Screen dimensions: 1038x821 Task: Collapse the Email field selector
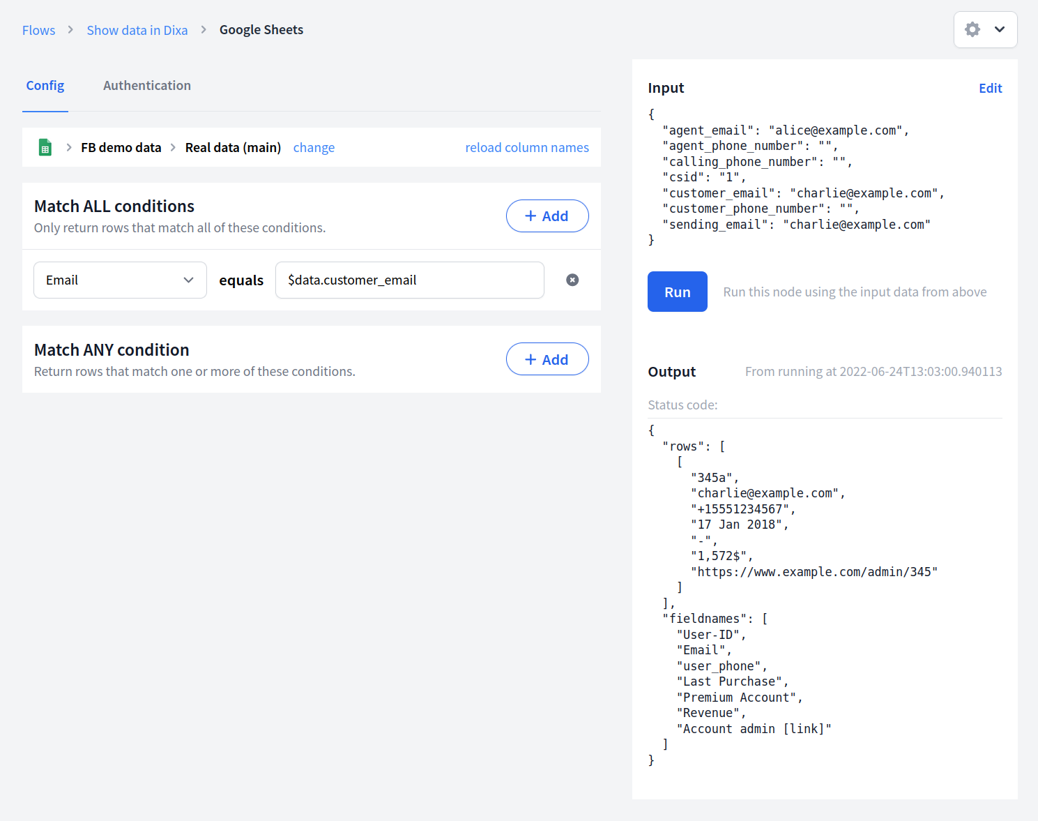(x=188, y=280)
